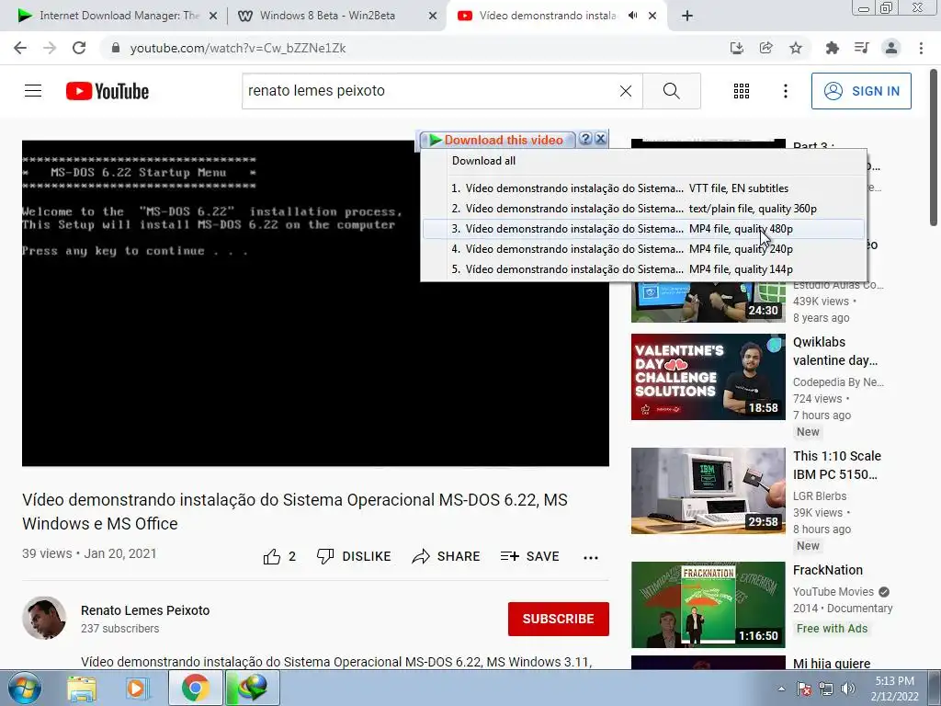Open the 24:30 video thumbnail
Viewport: 941px width, 706px height.
709,303
